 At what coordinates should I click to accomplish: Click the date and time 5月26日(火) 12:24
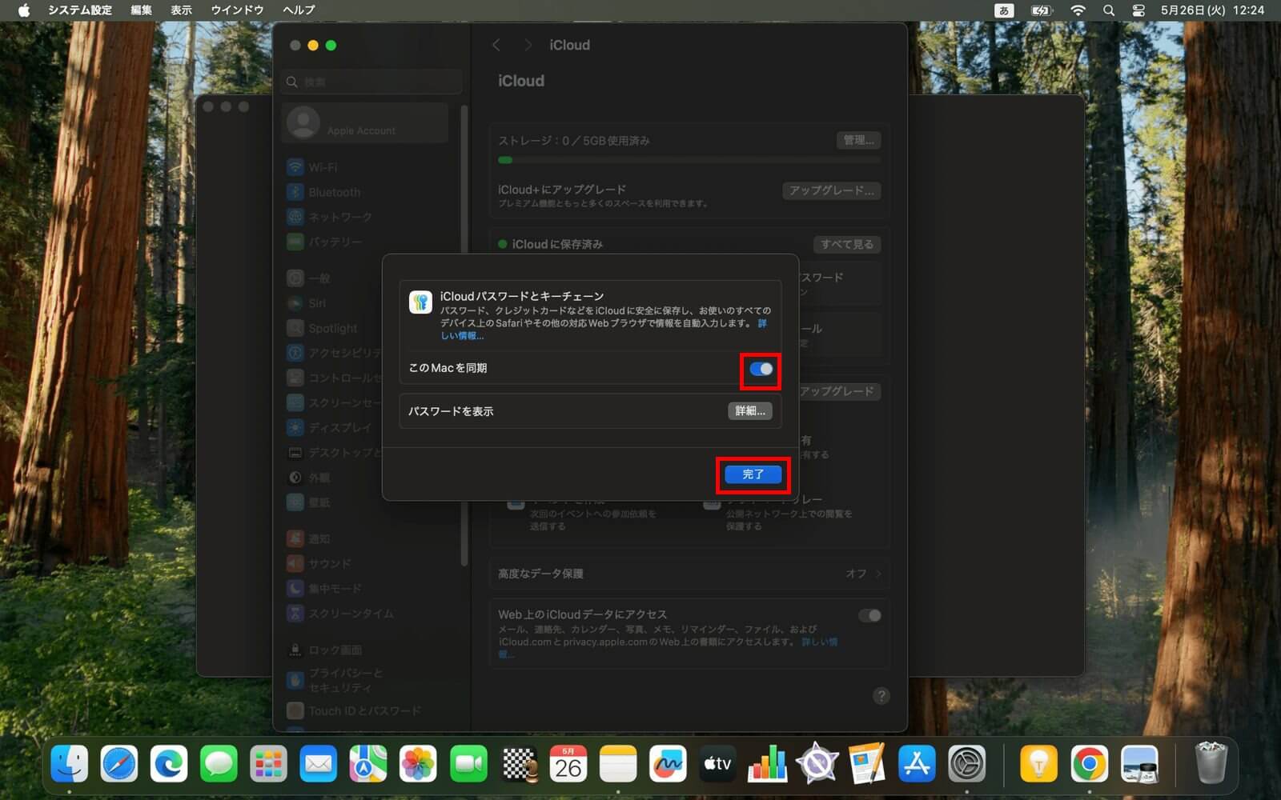pos(1212,10)
